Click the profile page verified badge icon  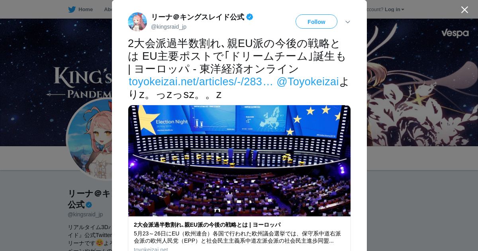tap(89, 205)
